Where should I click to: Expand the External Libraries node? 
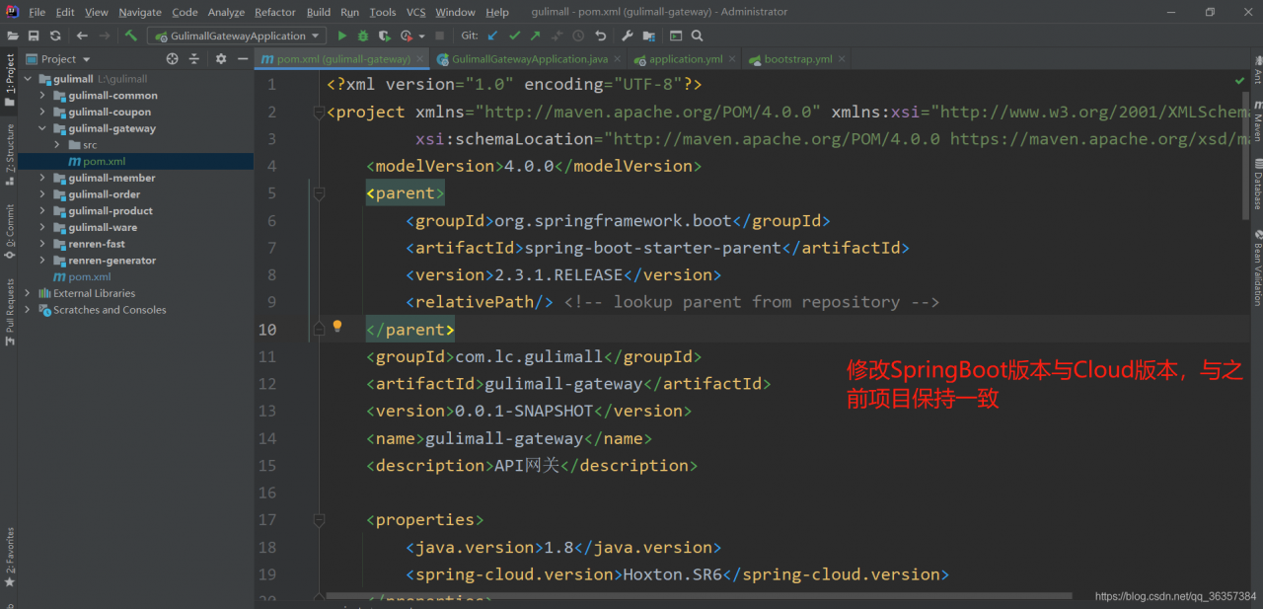point(27,293)
